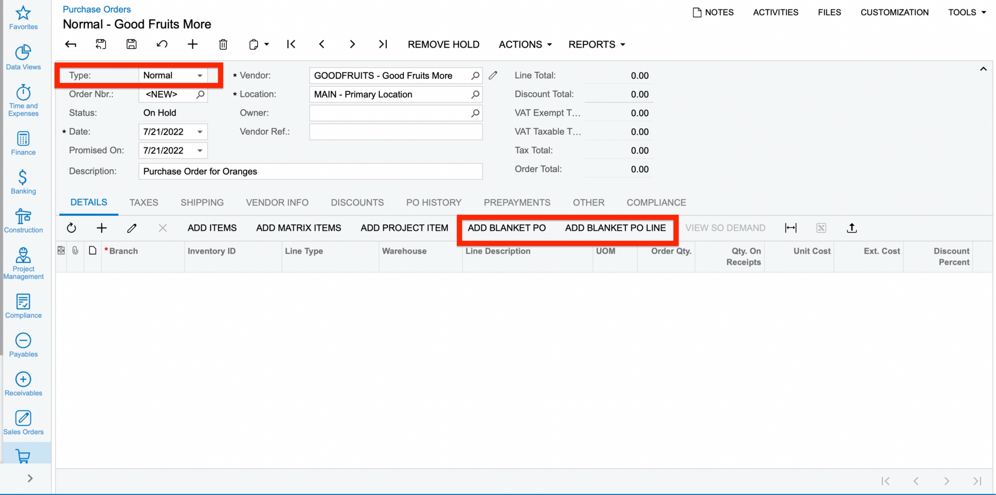Viewport: 996px width, 495px height.
Task: Export grid to Excel
Action: [821, 228]
